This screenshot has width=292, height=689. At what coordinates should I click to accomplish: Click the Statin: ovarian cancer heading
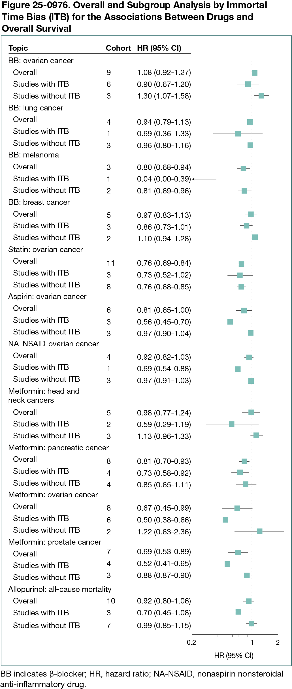(45, 249)
